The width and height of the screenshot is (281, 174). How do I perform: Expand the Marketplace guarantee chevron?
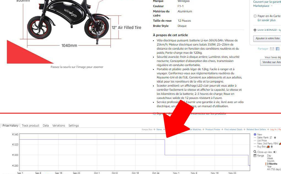(272, 6)
